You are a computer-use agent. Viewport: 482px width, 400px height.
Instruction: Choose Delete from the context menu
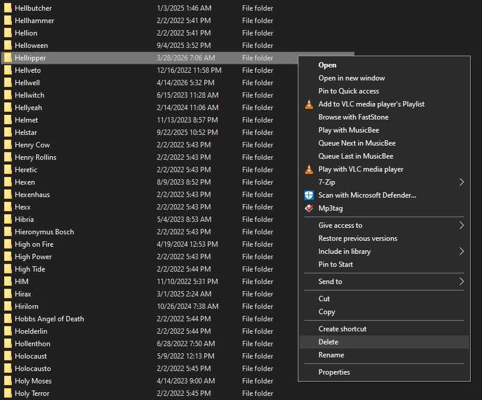pos(328,342)
